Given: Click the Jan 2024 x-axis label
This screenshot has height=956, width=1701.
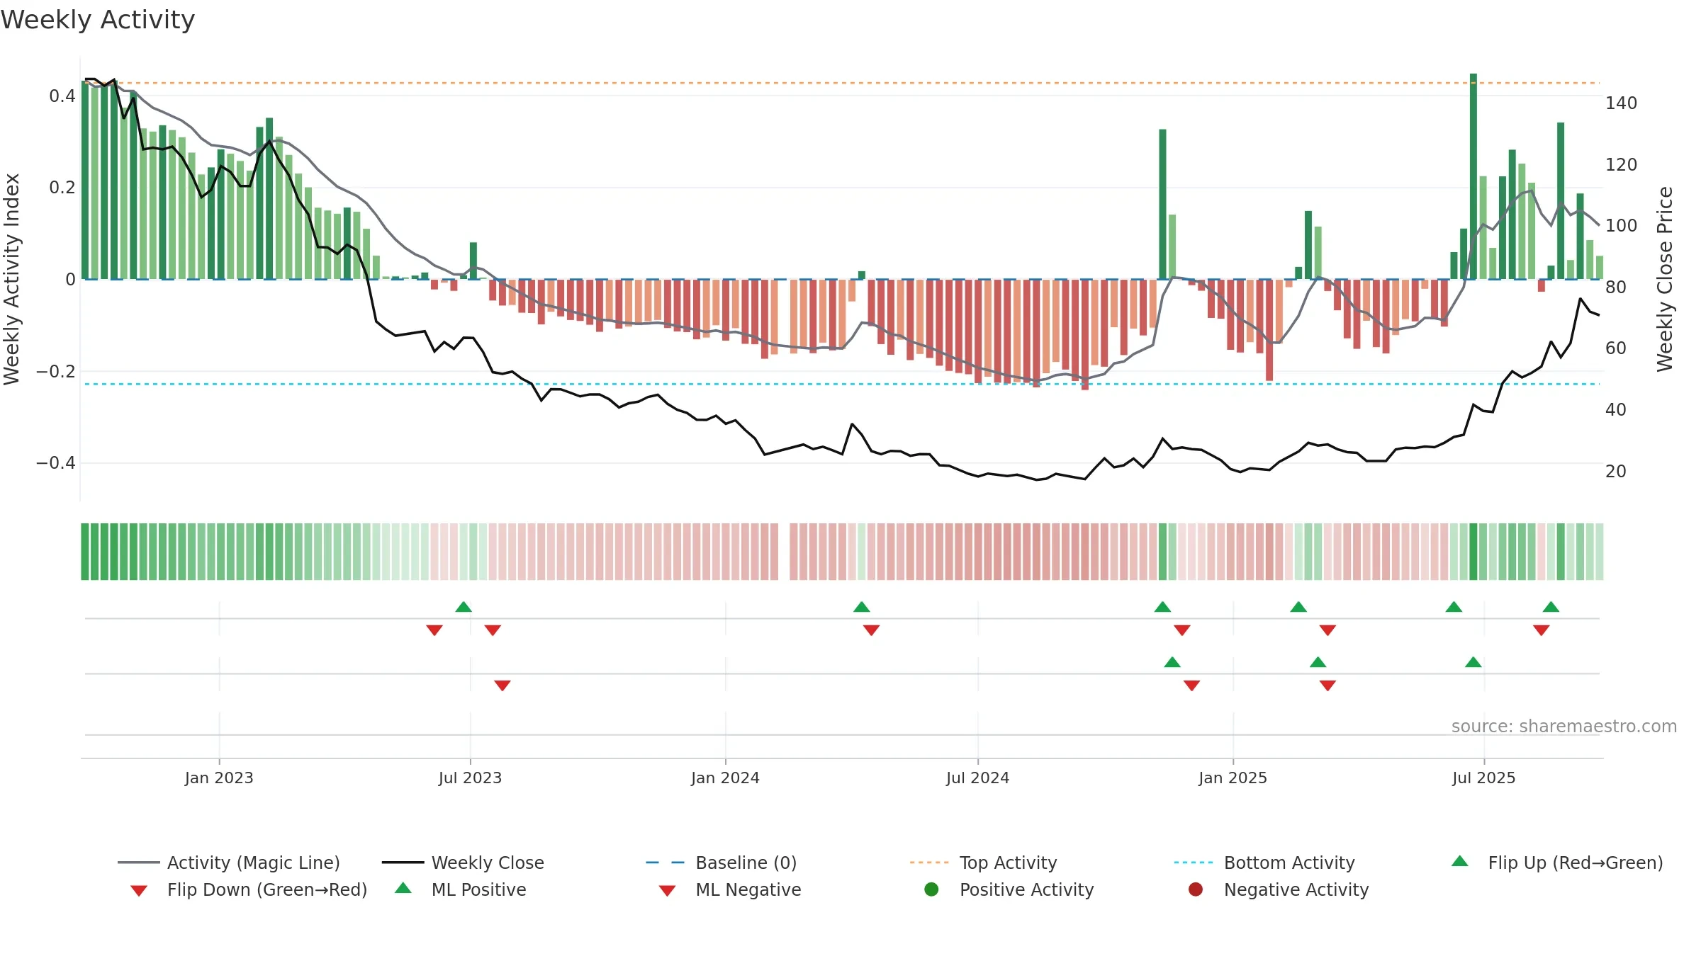Looking at the screenshot, I should point(725,778).
